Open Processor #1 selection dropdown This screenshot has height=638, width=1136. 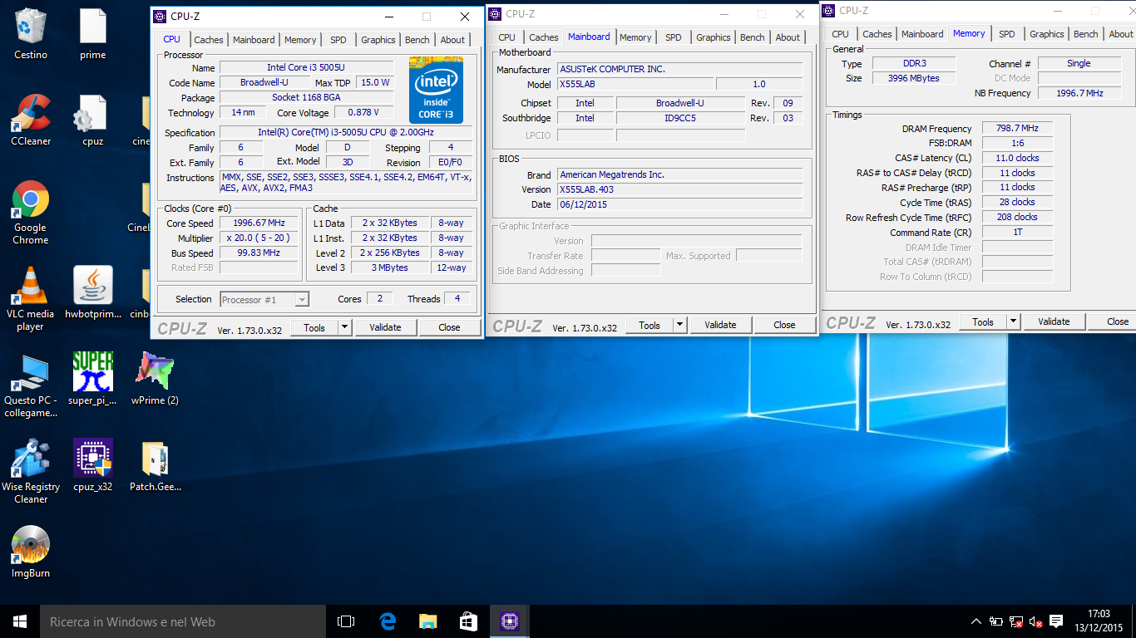264,300
